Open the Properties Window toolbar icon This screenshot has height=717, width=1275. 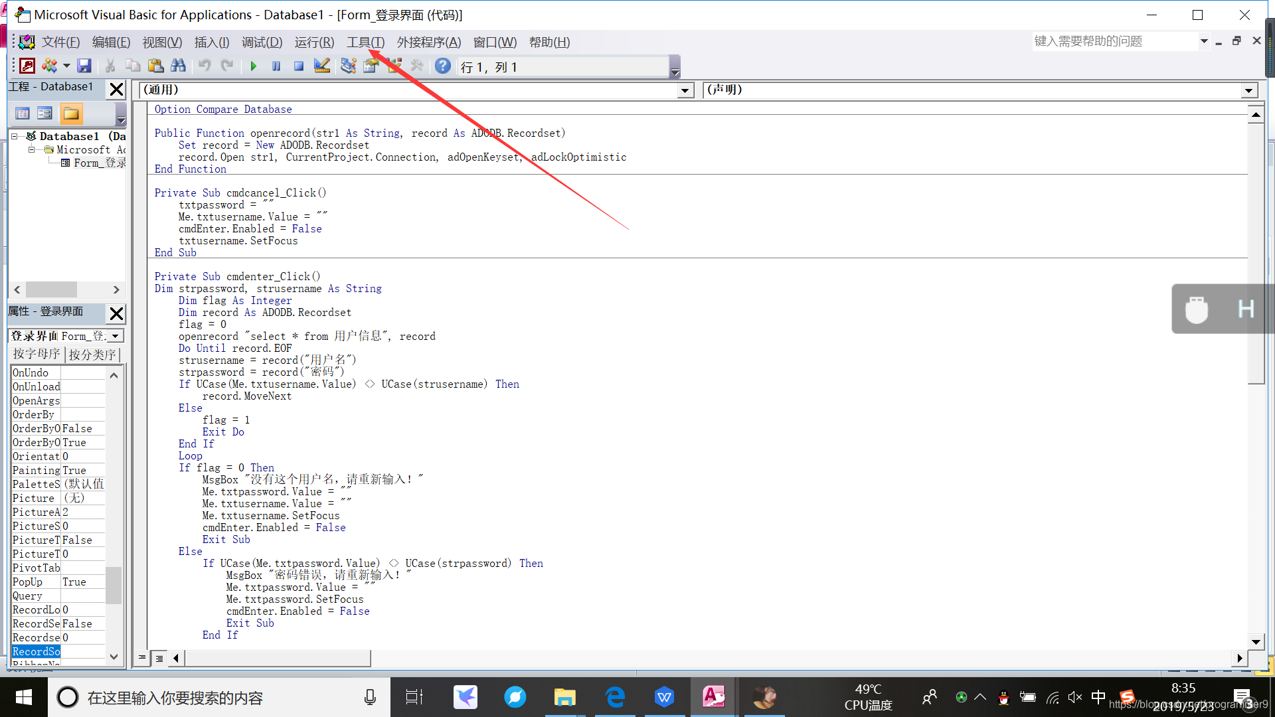tap(371, 66)
